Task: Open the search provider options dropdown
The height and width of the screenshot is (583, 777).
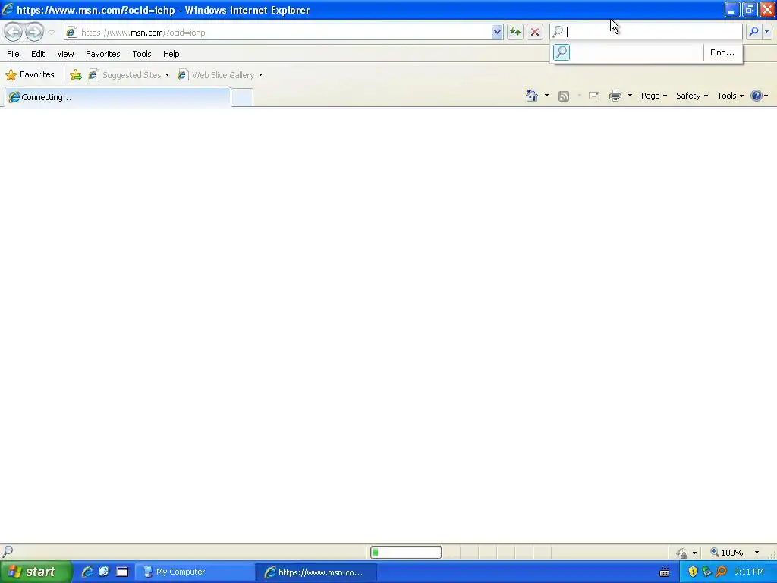Action: [766, 32]
